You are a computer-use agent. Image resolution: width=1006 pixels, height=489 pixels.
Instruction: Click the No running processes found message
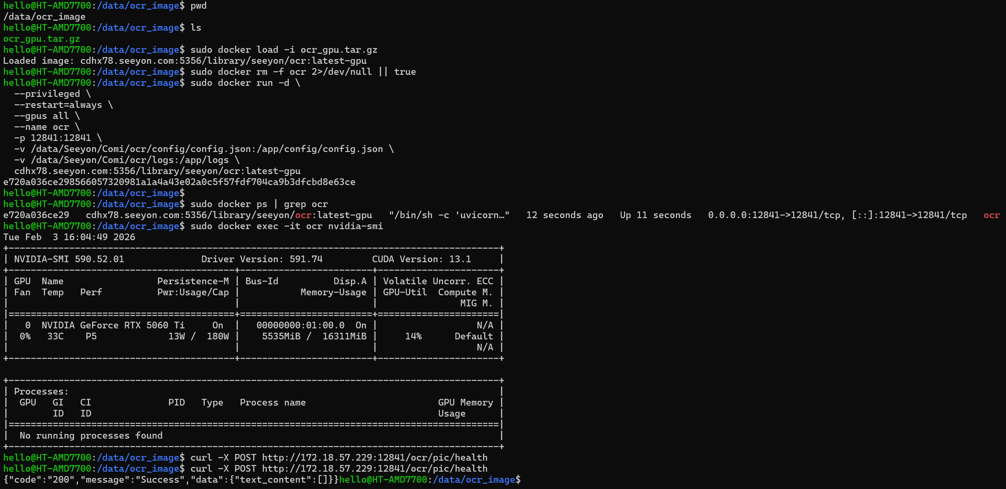coord(91,435)
